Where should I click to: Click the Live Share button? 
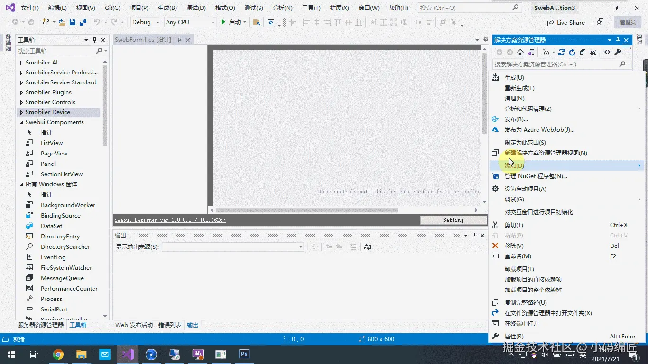click(565, 22)
